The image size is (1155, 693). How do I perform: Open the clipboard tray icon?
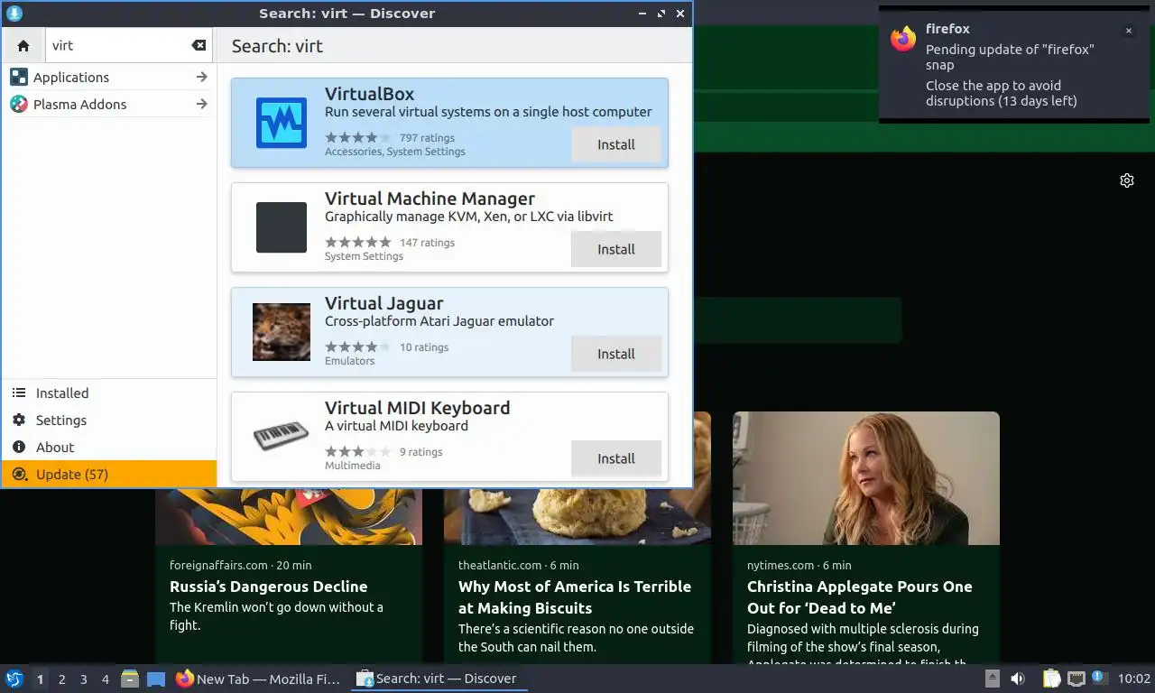(1051, 679)
